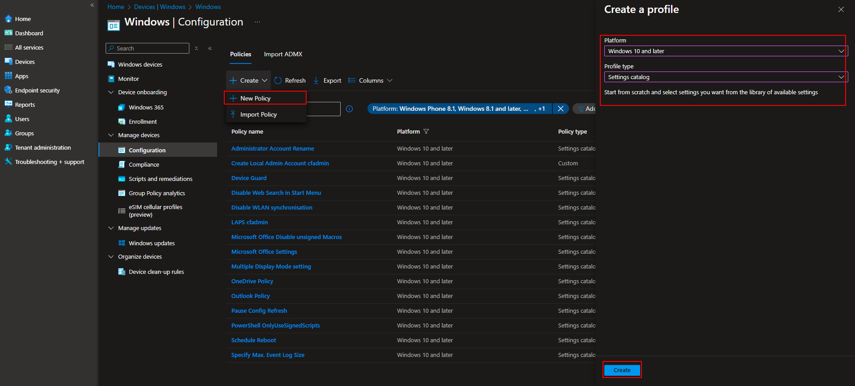This screenshot has width=855, height=386.
Task: Open Disable Web Search in Start Menu
Action: coord(276,193)
